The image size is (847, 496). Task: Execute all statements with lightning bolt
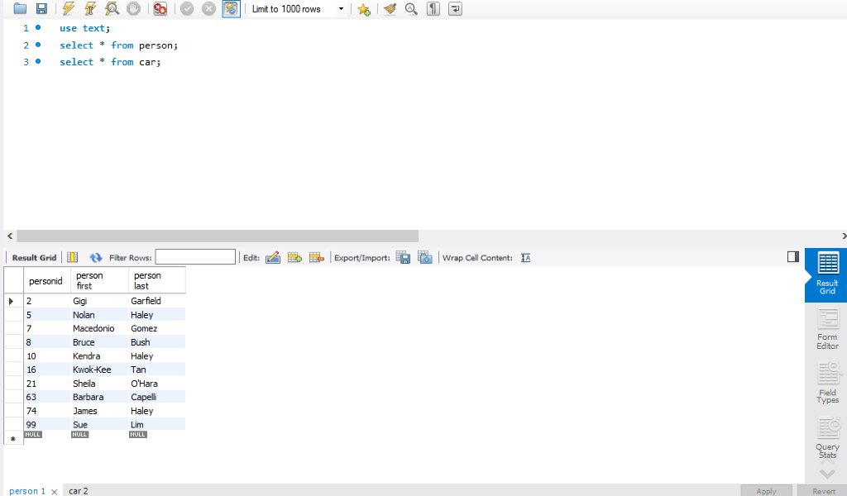click(68, 8)
